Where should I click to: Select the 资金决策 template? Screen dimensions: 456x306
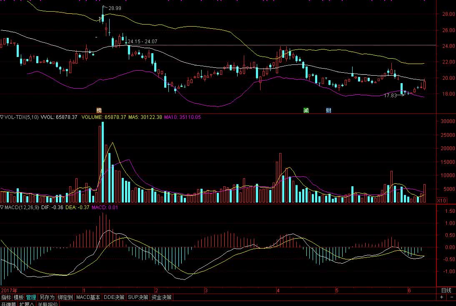coord(162,297)
